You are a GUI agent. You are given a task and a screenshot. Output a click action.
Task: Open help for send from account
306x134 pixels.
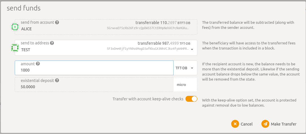[57, 22]
